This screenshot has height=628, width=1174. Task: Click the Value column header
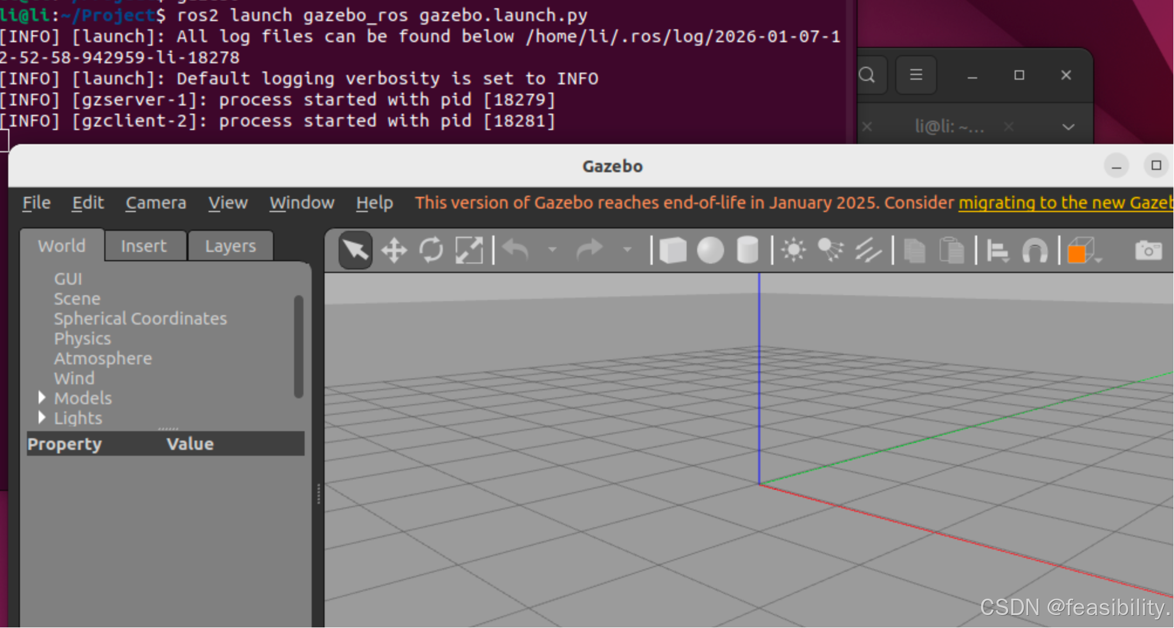pos(190,444)
